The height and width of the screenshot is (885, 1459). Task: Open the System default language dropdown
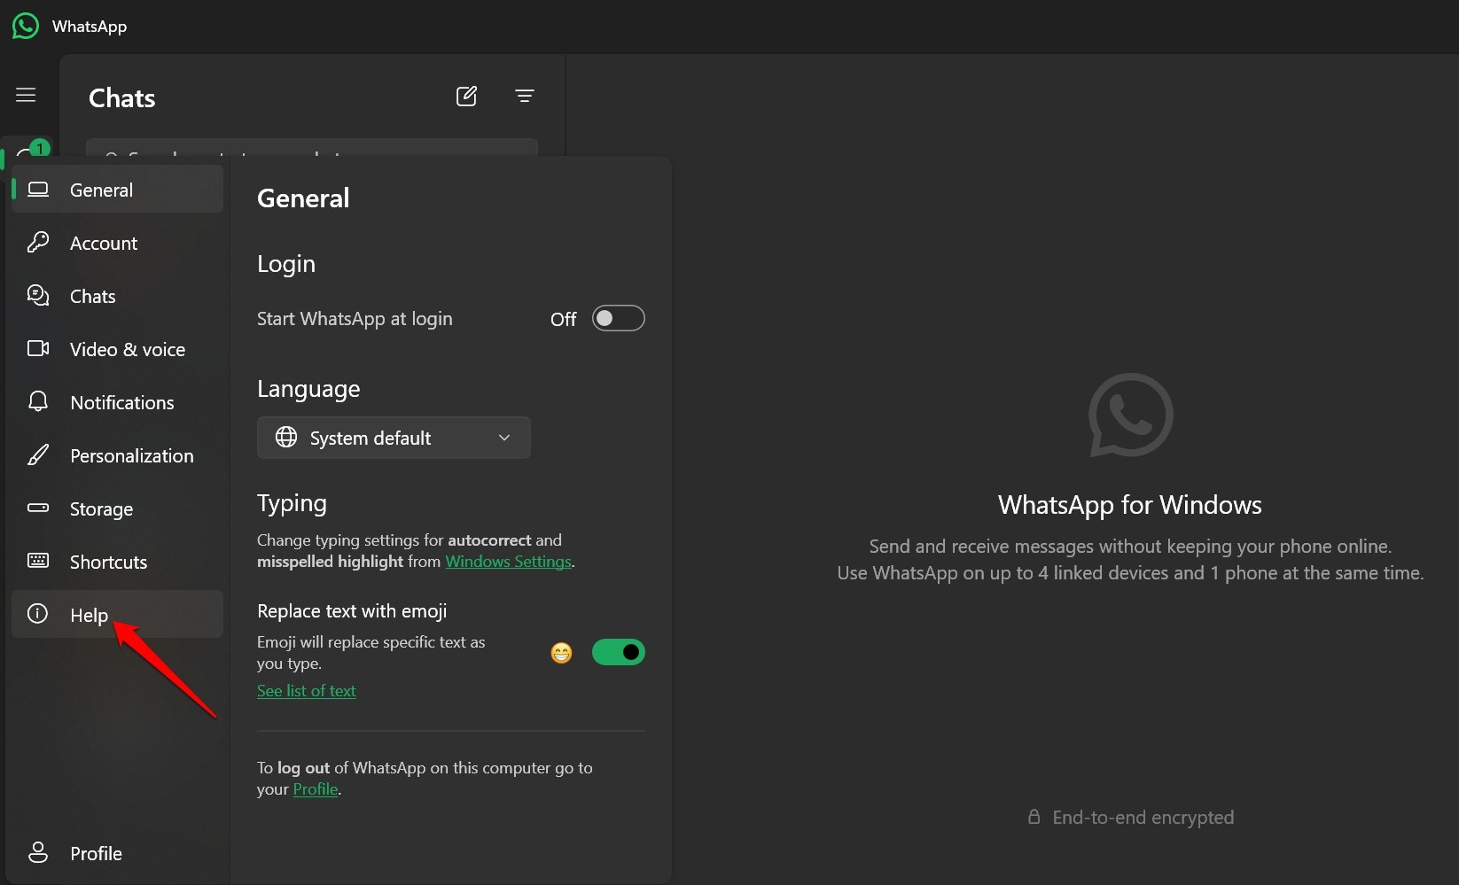coord(394,438)
